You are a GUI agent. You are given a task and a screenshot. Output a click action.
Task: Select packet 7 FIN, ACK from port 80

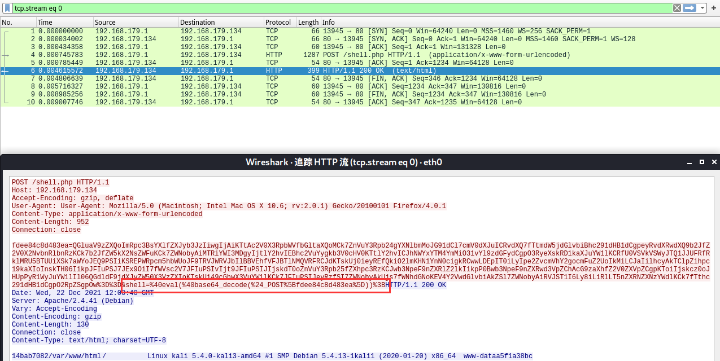(360, 78)
